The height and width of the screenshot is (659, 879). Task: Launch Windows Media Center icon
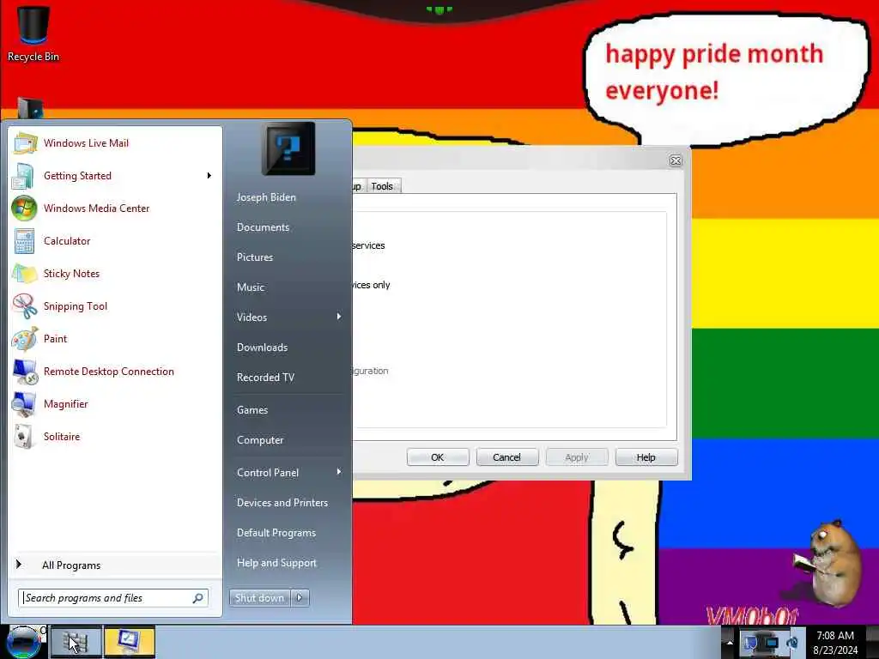tap(25, 209)
